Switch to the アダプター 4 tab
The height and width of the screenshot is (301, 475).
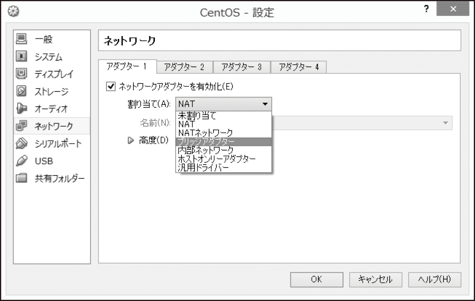pos(299,67)
